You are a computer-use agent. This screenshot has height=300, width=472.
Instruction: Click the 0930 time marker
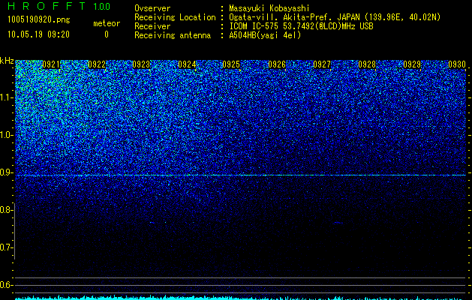[x=457, y=64]
